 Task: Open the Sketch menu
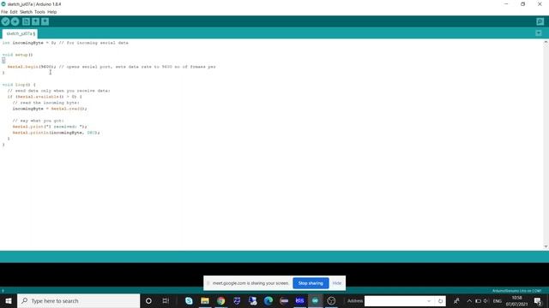tap(26, 12)
